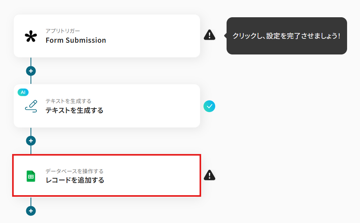Click the Google Sheets icon
This screenshot has height=223, width=360.
31,176
